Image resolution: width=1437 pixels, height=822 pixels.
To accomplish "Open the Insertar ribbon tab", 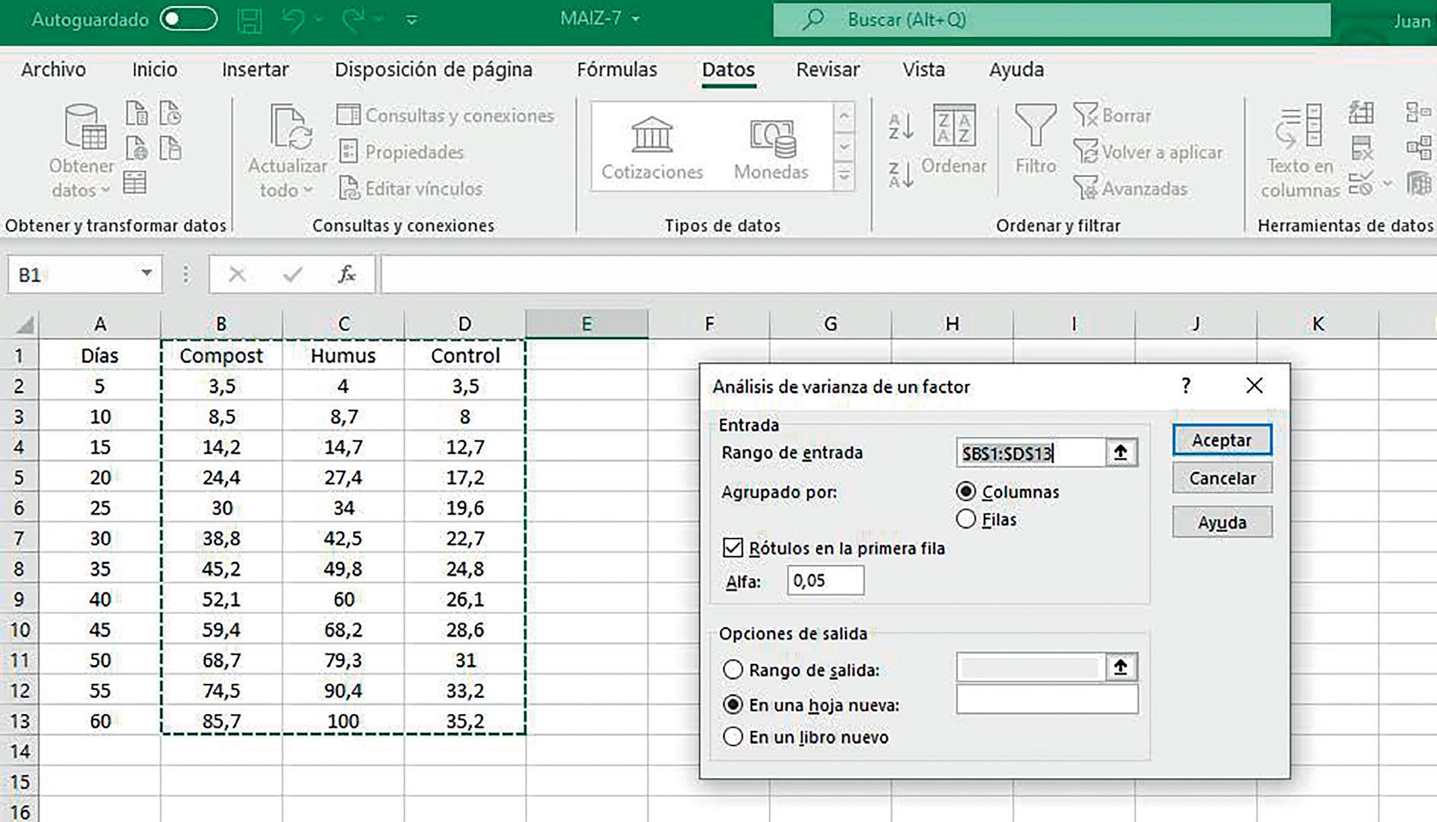I will tap(255, 69).
